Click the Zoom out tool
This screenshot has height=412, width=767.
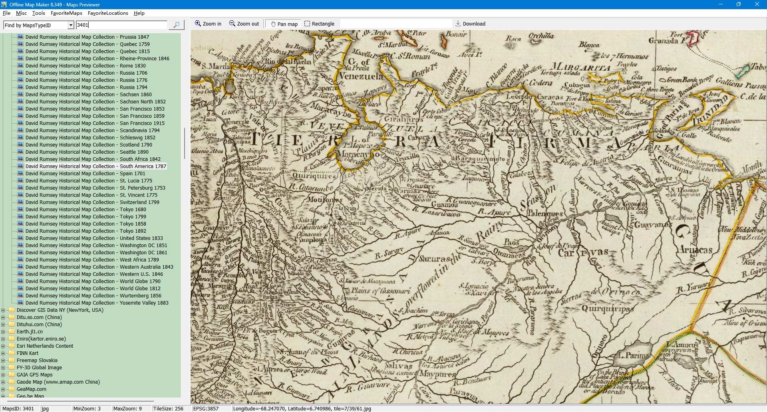coord(244,24)
